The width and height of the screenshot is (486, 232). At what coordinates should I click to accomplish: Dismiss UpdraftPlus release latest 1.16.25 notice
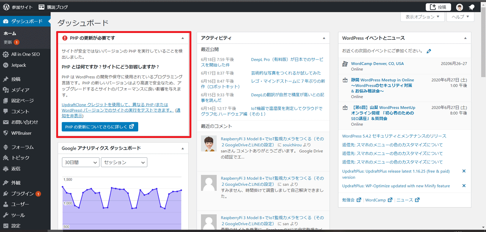[x=464, y=171]
